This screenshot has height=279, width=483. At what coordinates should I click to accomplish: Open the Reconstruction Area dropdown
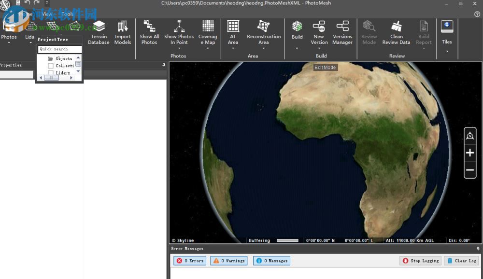pyautogui.click(x=264, y=48)
